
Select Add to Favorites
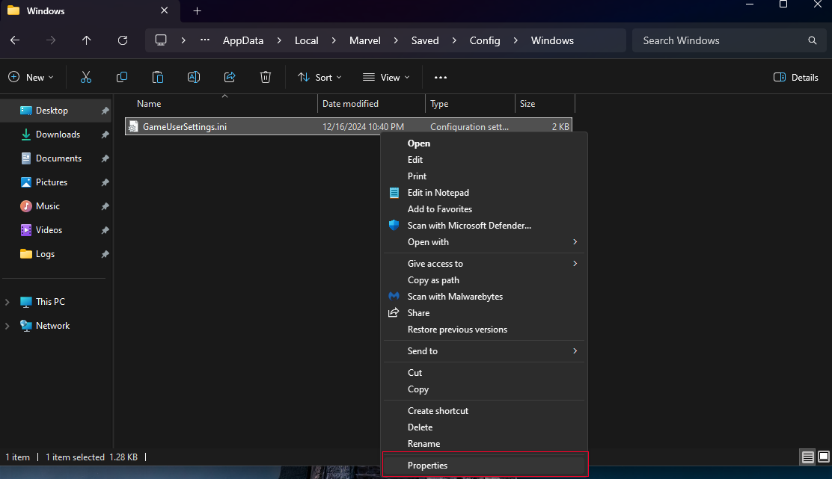click(x=484, y=208)
